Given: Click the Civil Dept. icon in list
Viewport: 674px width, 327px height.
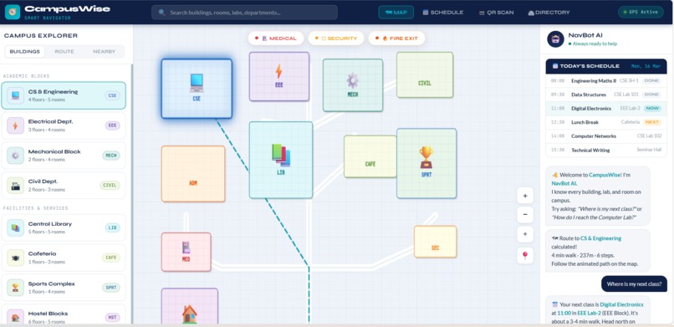Looking at the screenshot, I should pos(16,185).
